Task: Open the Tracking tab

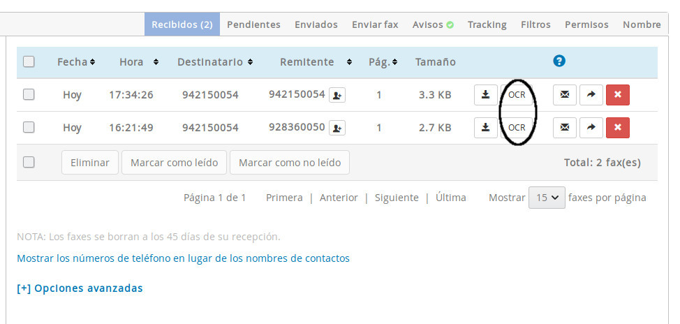Action: pyautogui.click(x=487, y=24)
